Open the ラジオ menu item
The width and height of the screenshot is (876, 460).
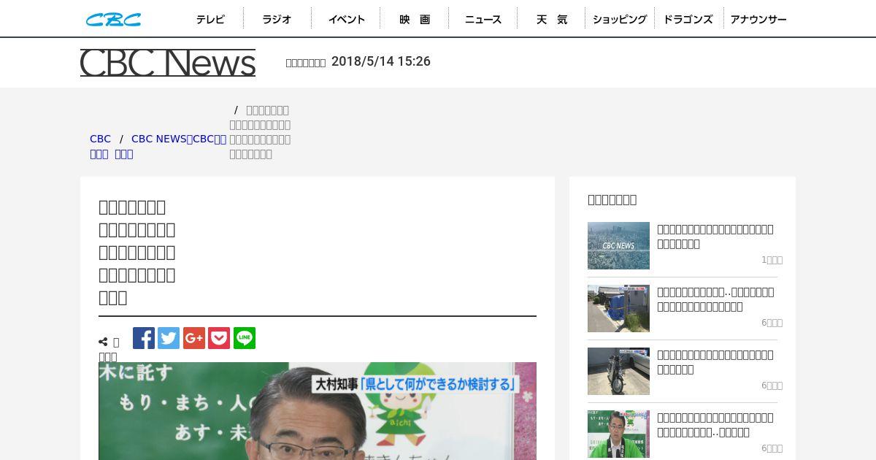tap(277, 20)
